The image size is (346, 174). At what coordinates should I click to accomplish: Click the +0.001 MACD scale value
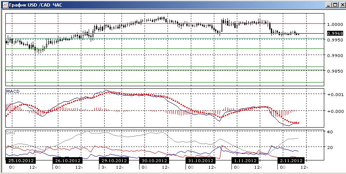335,95
